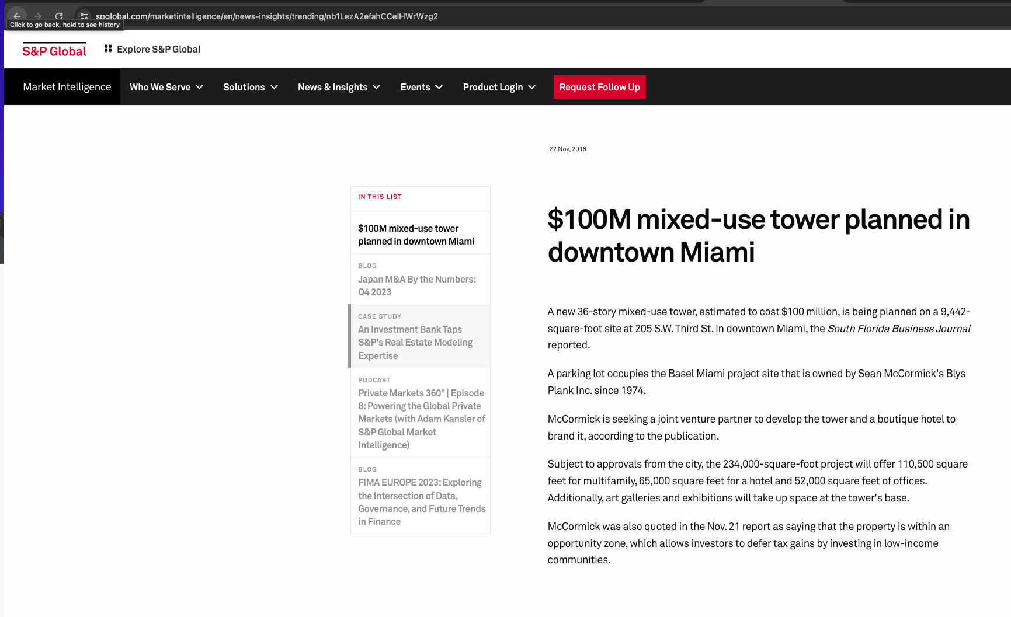This screenshot has height=617, width=1011.
Task: Click the article headline about downtown Miami
Action: click(759, 236)
